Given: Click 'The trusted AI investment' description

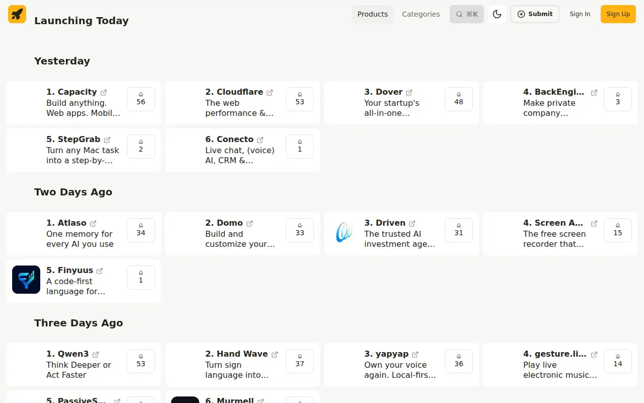Looking at the screenshot, I should (399, 239).
